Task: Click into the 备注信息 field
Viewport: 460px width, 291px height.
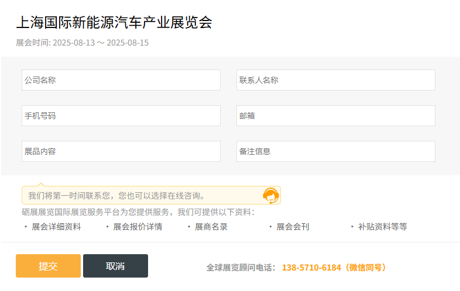Action: 336,151
